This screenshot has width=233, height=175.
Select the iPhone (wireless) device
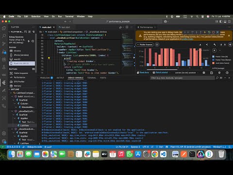tap(21, 55)
